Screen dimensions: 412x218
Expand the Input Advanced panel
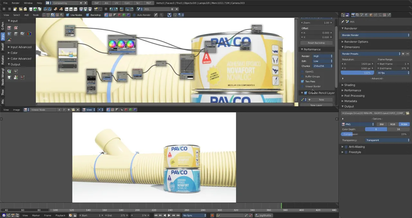(21, 47)
